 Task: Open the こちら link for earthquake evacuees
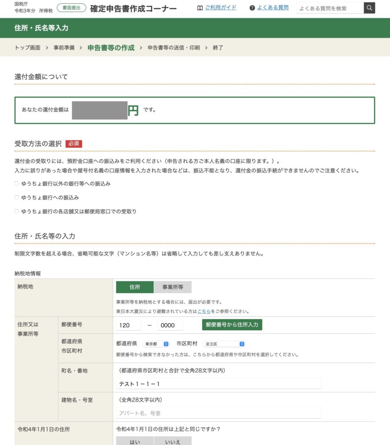(204, 312)
